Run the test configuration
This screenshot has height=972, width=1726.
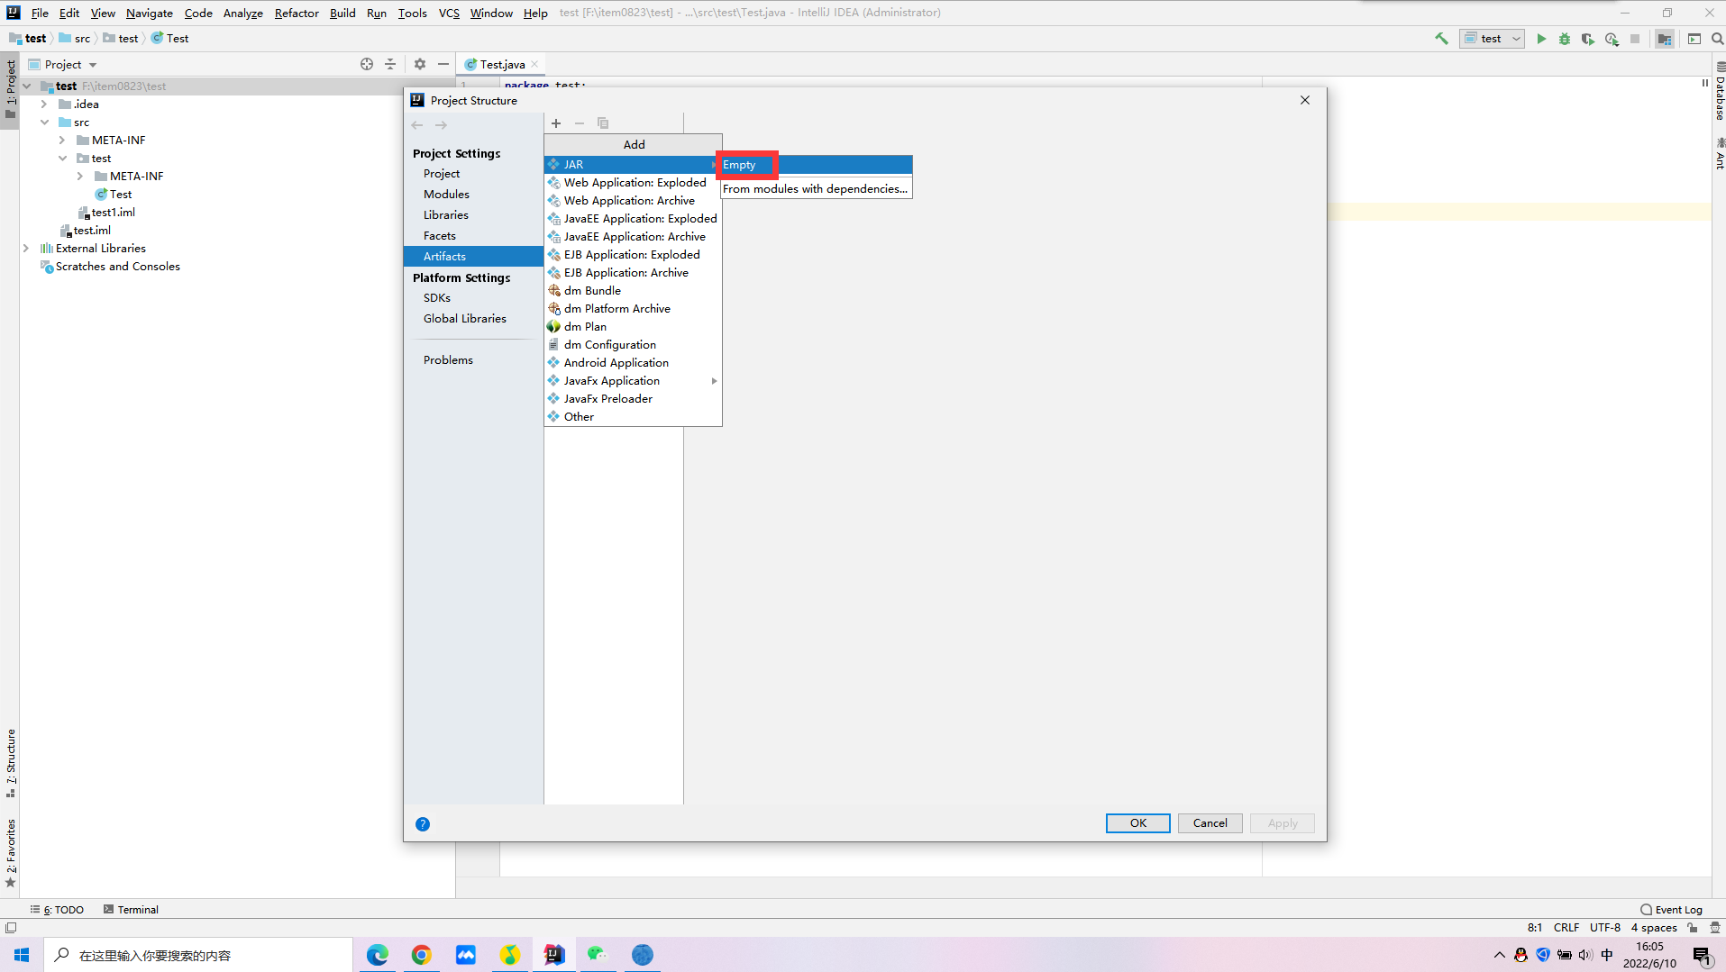1541,39
